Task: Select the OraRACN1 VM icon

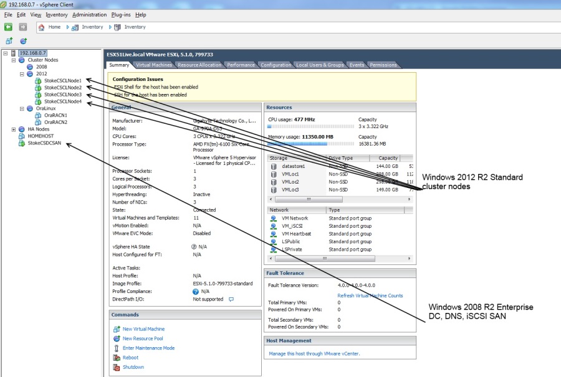Action: pos(38,115)
